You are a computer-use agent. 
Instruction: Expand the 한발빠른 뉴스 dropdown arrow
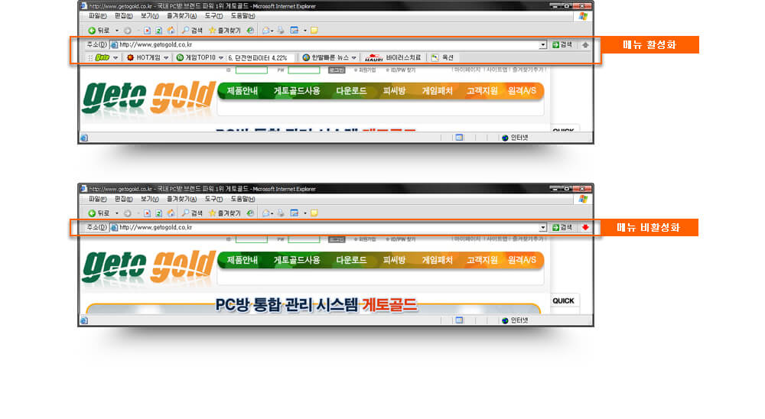[x=353, y=57]
